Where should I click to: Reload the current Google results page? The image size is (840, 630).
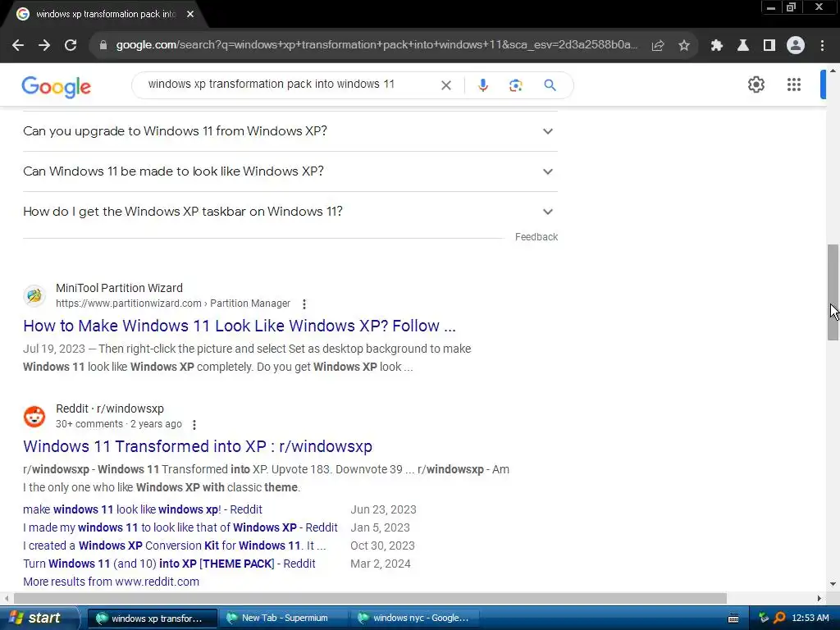71,46
